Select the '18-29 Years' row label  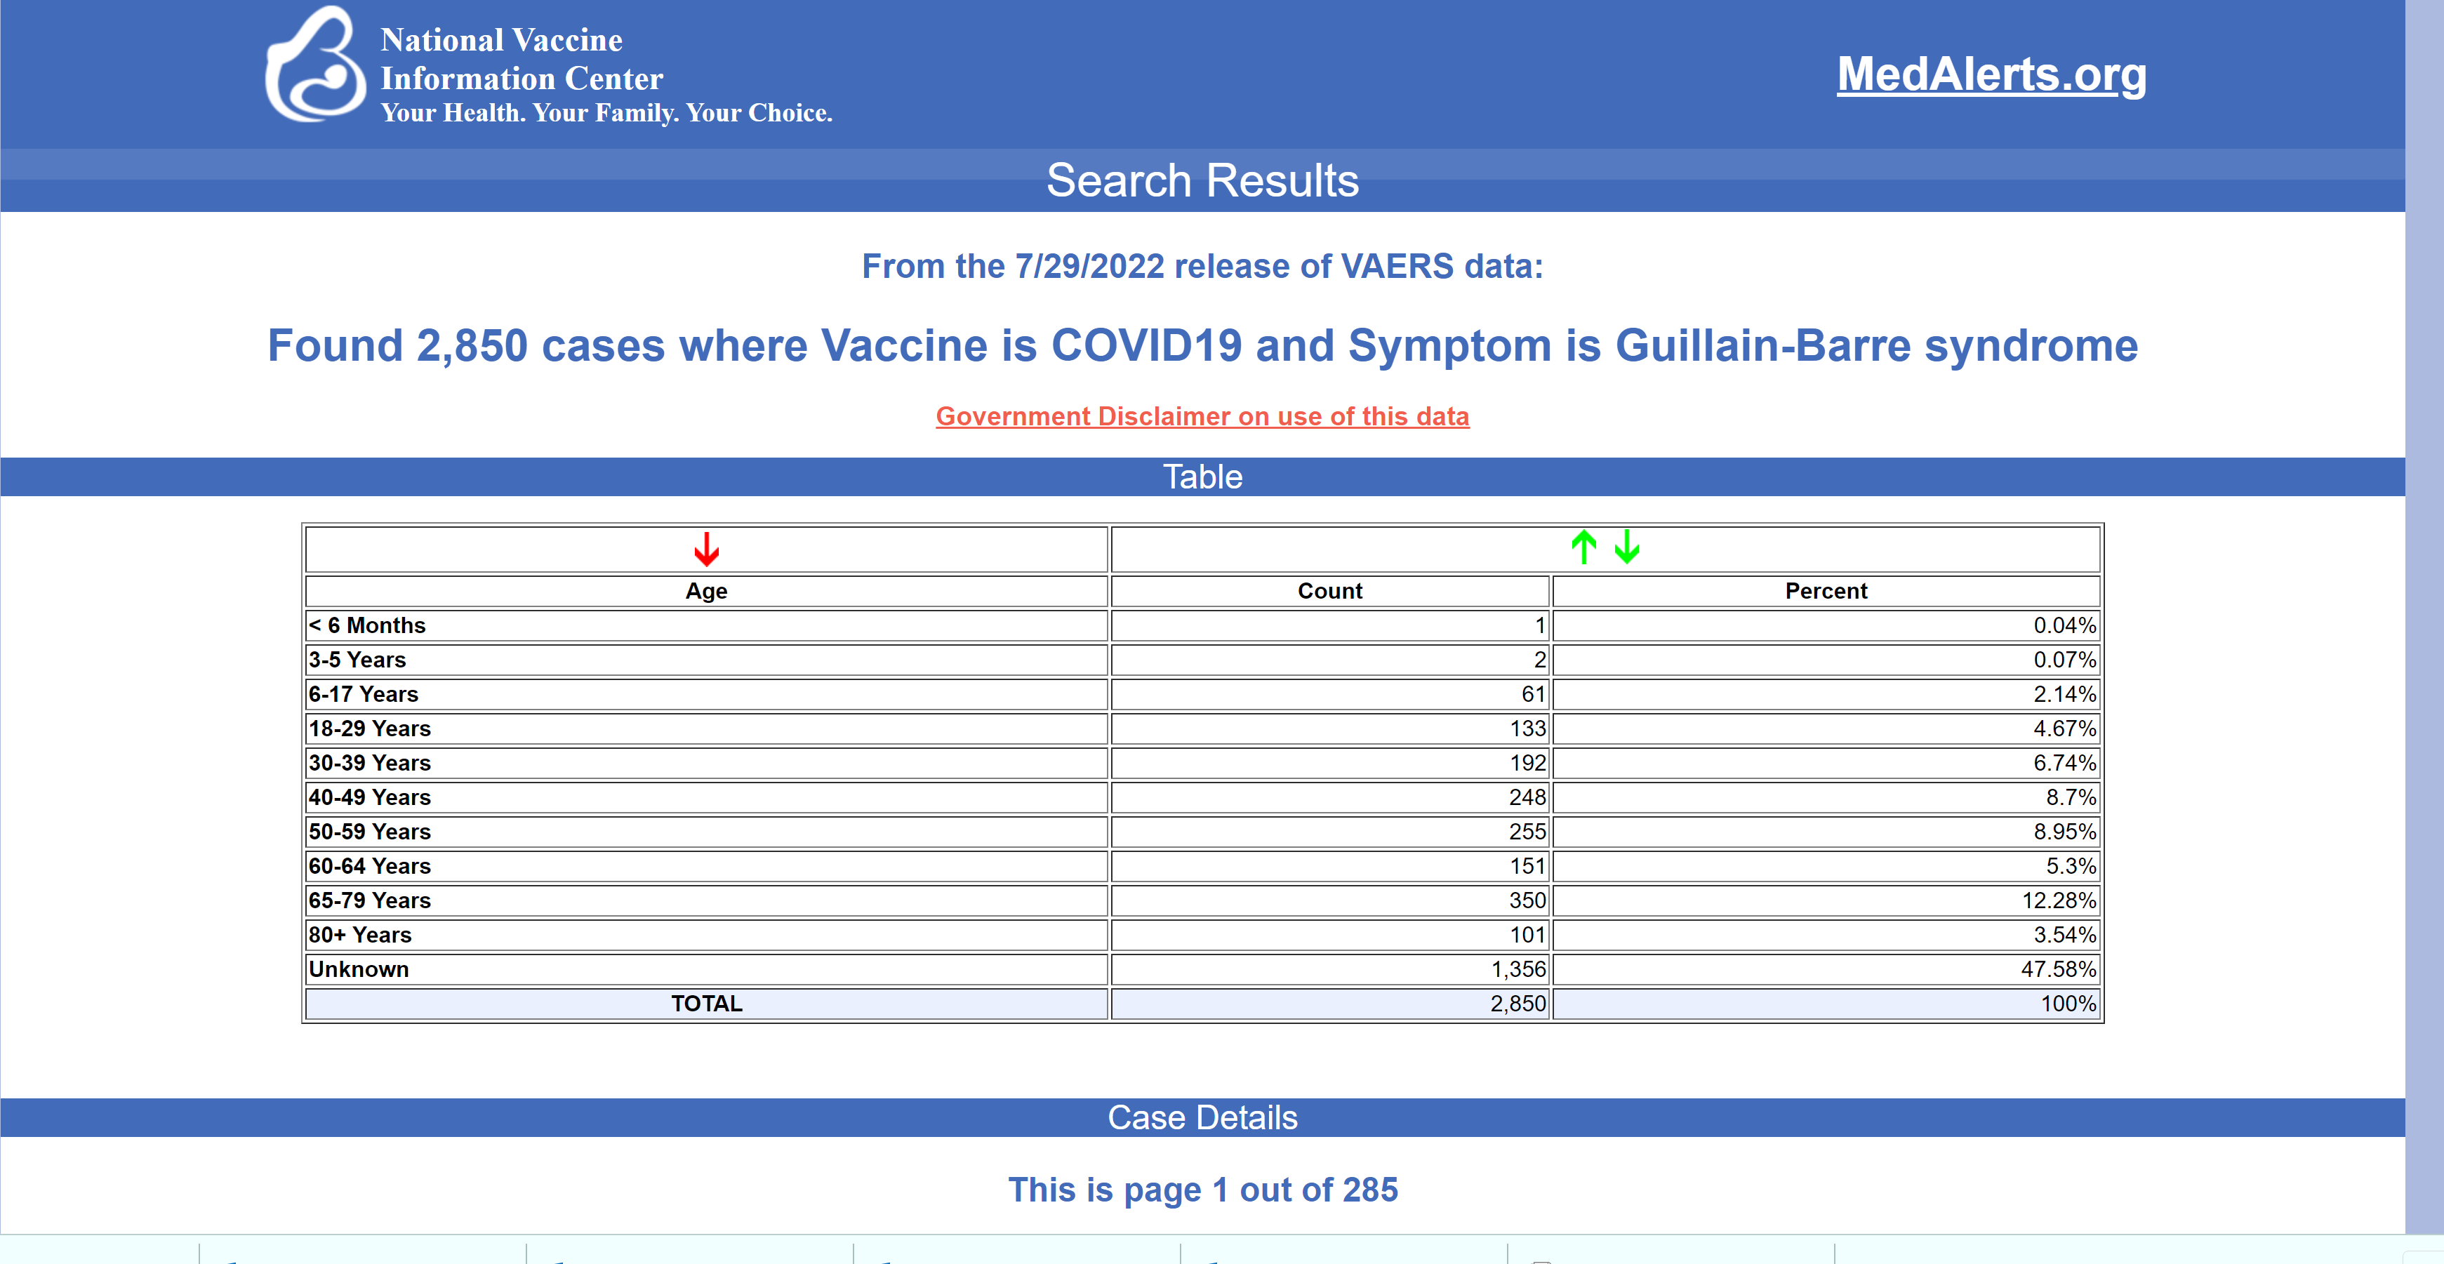369,729
